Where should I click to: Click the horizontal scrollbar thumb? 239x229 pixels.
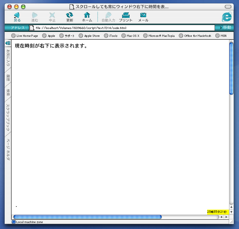coord(87,217)
